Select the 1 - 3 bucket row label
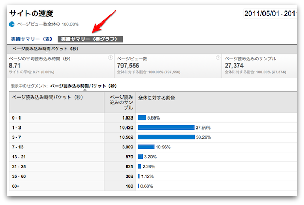This screenshot has height=205, width=304. click(16, 127)
